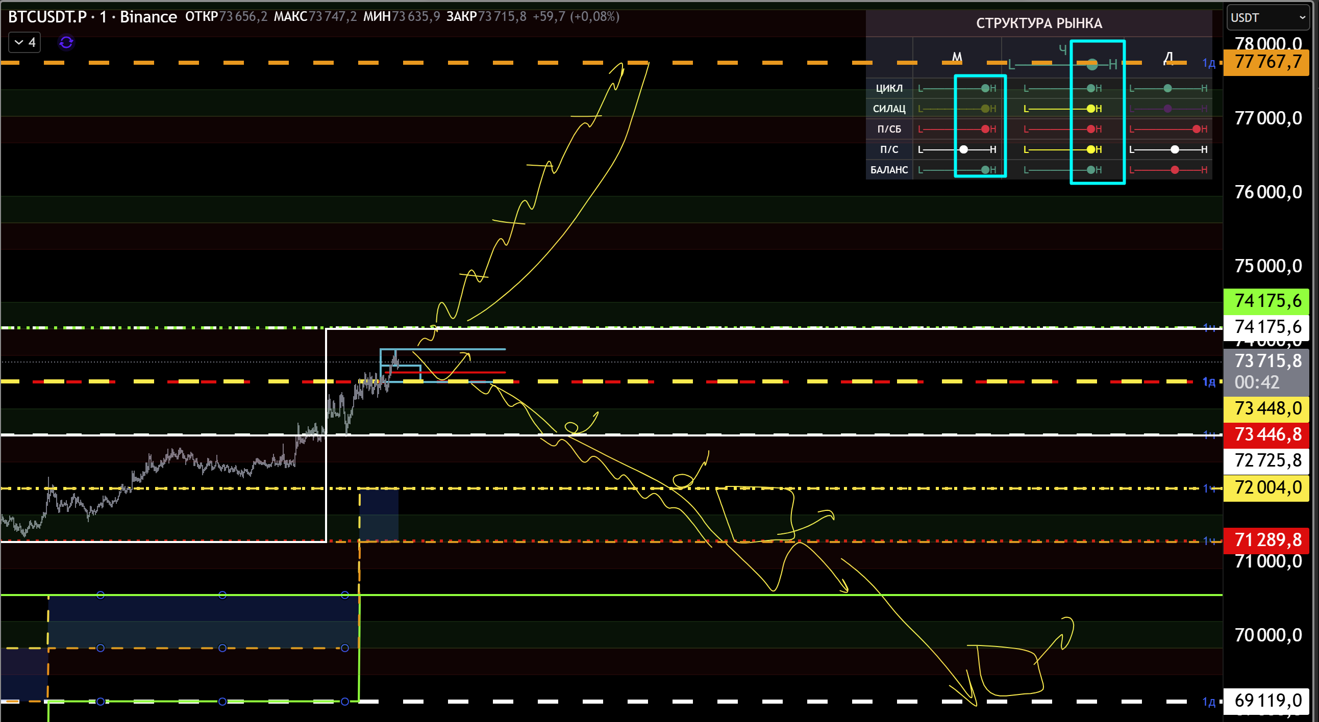This screenshot has width=1319, height=722.
Task: Click the red 71 289,8 price label
Action: tap(1266, 540)
